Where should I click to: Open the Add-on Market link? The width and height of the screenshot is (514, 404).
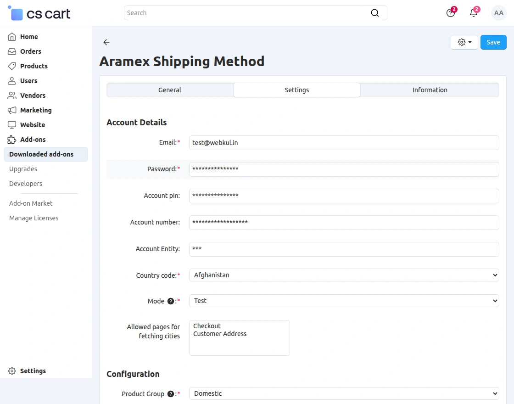(31, 203)
